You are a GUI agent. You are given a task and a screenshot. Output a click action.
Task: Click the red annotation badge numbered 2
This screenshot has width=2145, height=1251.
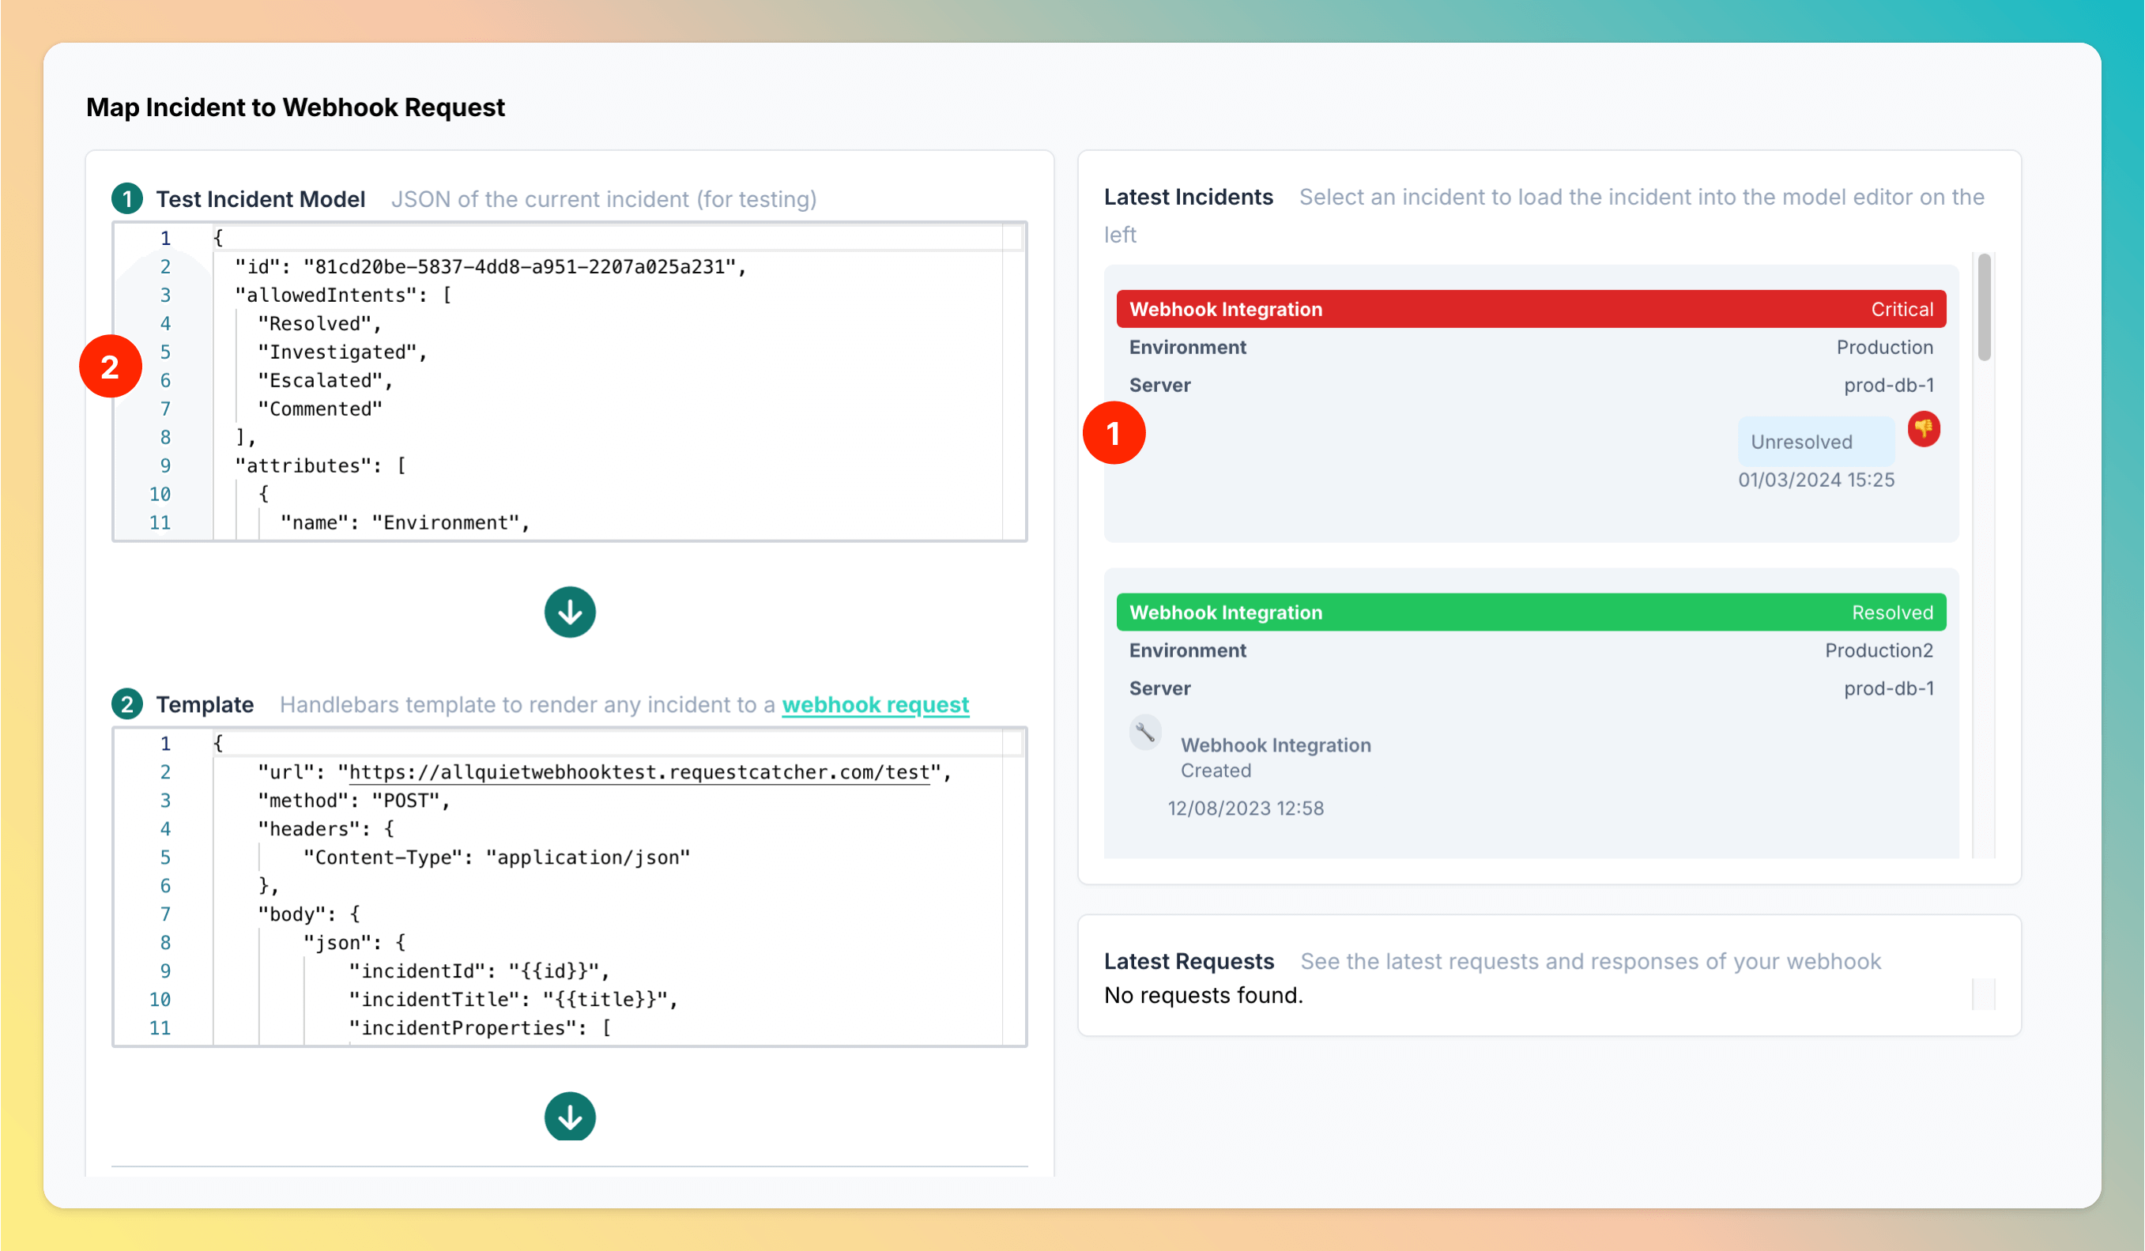[x=110, y=367]
